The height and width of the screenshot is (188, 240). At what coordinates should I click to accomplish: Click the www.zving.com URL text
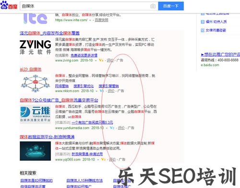point(67,61)
